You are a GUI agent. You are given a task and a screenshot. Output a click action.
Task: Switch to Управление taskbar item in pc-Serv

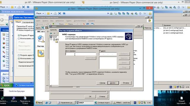(66, 103)
